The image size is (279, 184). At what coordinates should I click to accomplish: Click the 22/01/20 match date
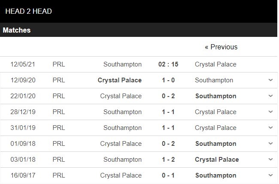coord(23,96)
